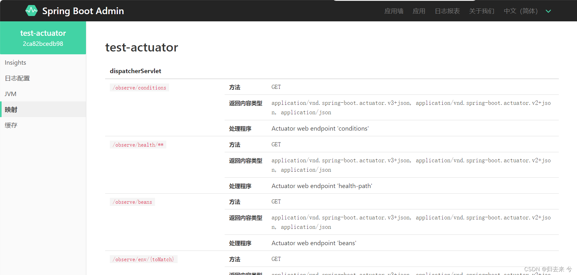Select the 中文（简体）language option
The width and height of the screenshot is (577, 275).
[521, 11]
